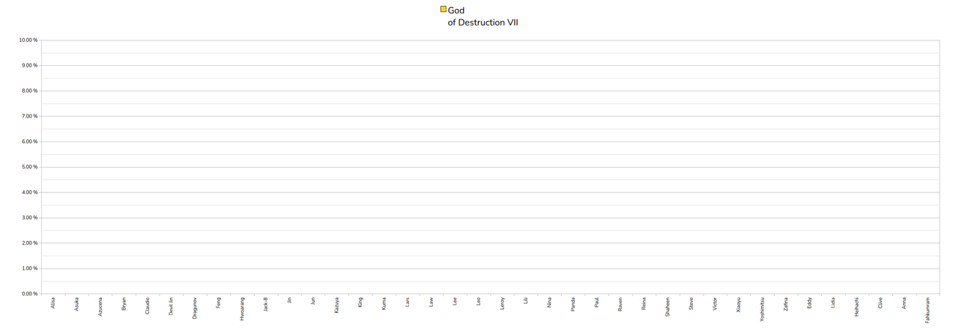
Task: Select the Lidia x-axis label
Action: coord(833,303)
